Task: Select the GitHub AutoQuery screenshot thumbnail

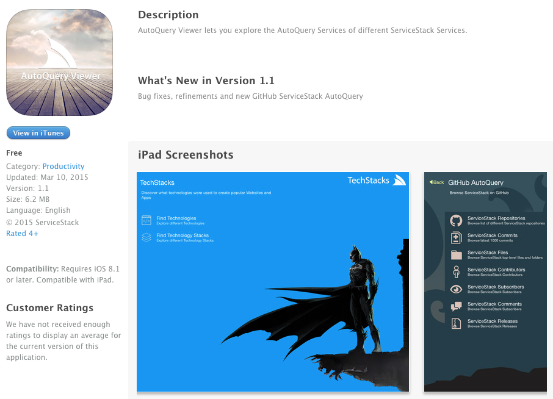Action: click(x=485, y=282)
